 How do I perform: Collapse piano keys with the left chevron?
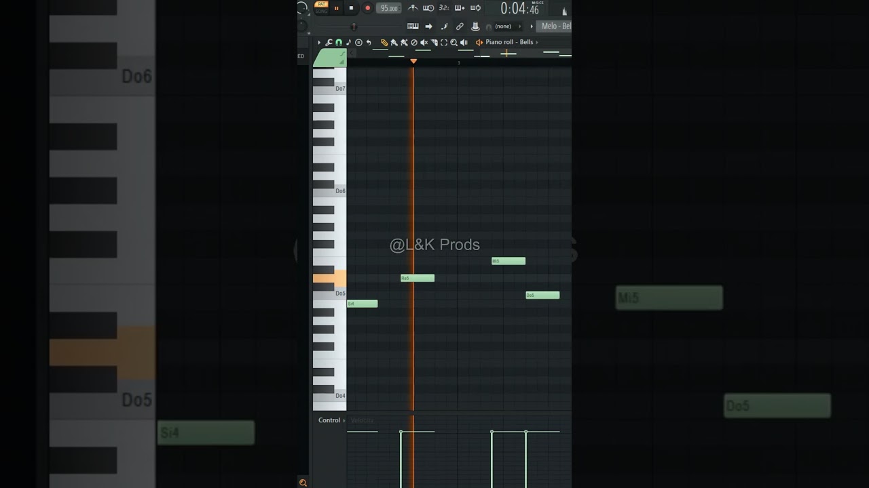[x=352, y=53]
